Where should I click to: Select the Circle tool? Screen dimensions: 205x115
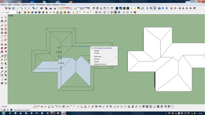tap(2, 33)
